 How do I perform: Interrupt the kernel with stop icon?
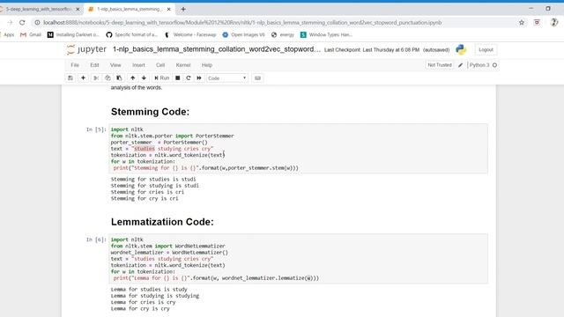(x=178, y=78)
